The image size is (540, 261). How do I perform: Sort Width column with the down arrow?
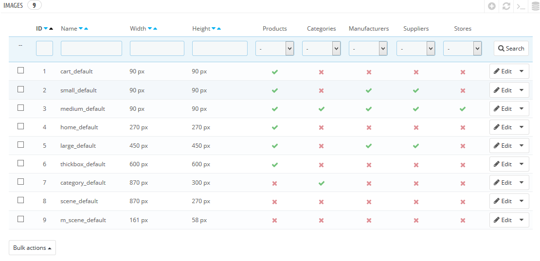tap(150, 29)
